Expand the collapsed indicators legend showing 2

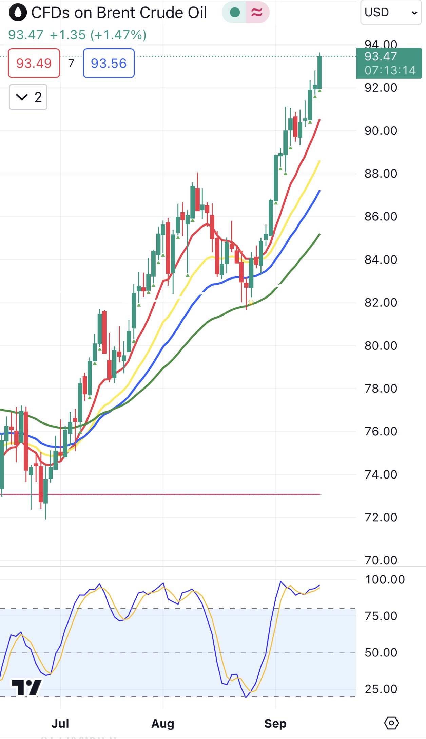pos(28,97)
